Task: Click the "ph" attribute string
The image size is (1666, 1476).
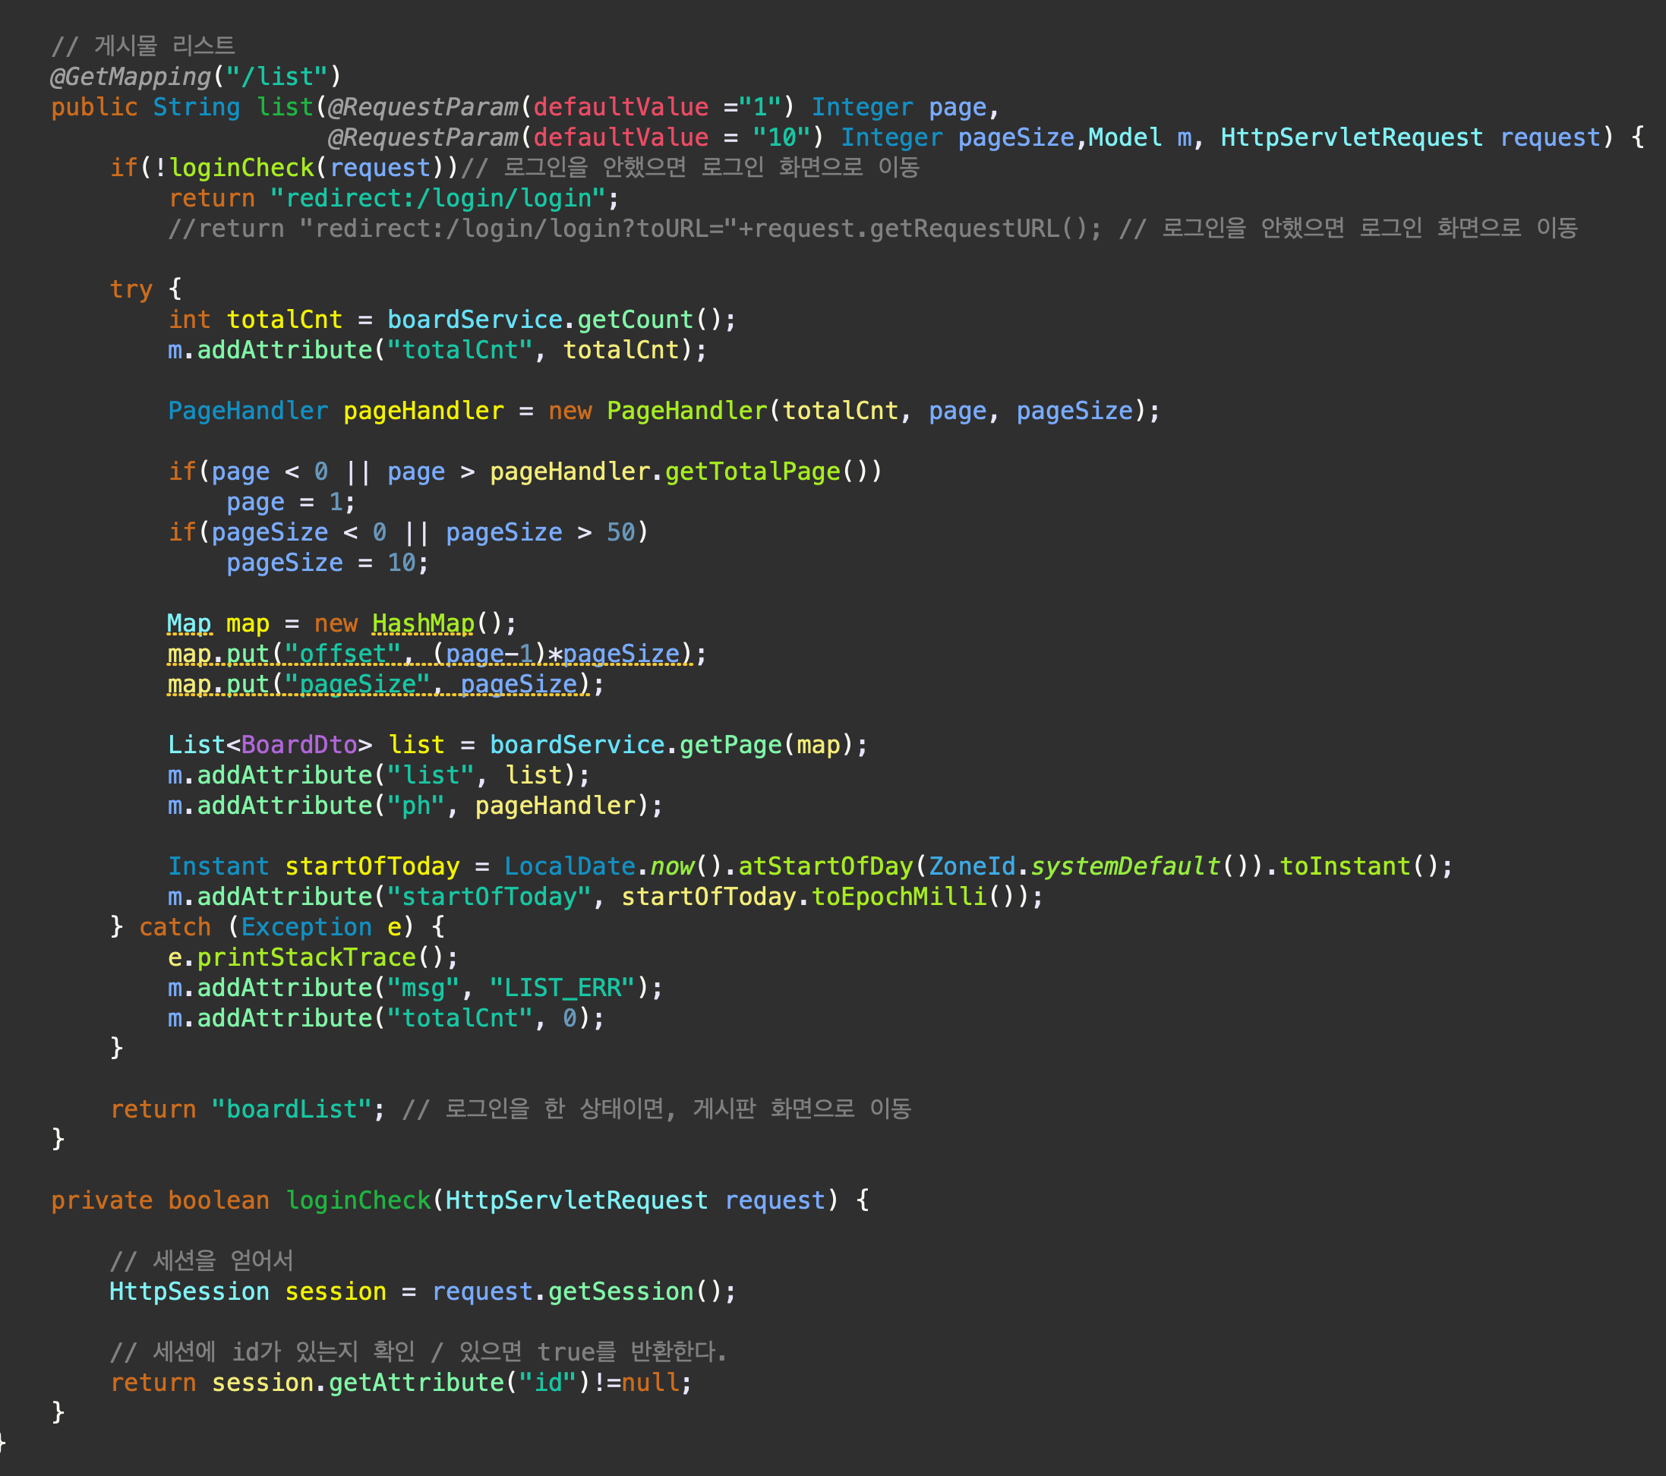Action: [415, 806]
